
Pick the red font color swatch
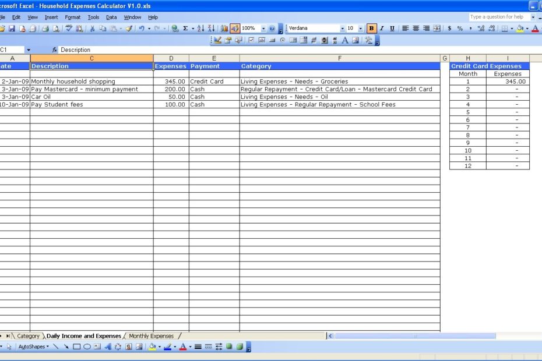(x=534, y=27)
